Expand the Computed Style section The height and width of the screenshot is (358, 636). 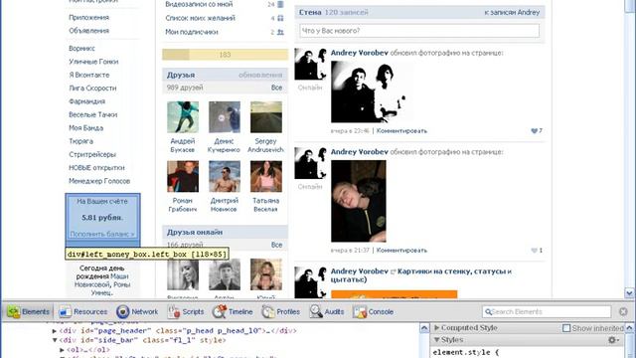[437, 327]
